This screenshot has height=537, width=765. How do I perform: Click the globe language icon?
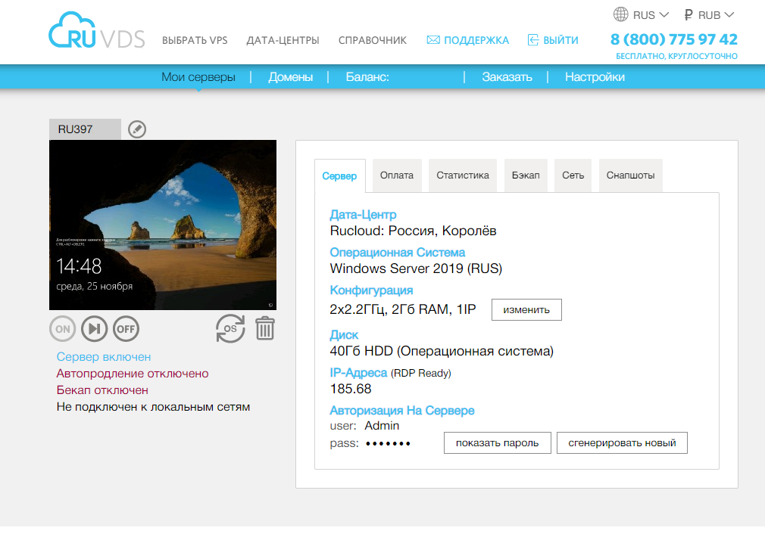tap(620, 14)
